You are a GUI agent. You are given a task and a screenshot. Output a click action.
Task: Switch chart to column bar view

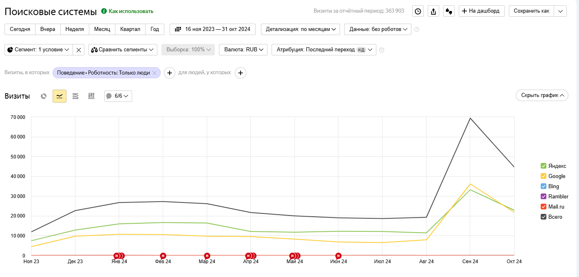(91, 96)
